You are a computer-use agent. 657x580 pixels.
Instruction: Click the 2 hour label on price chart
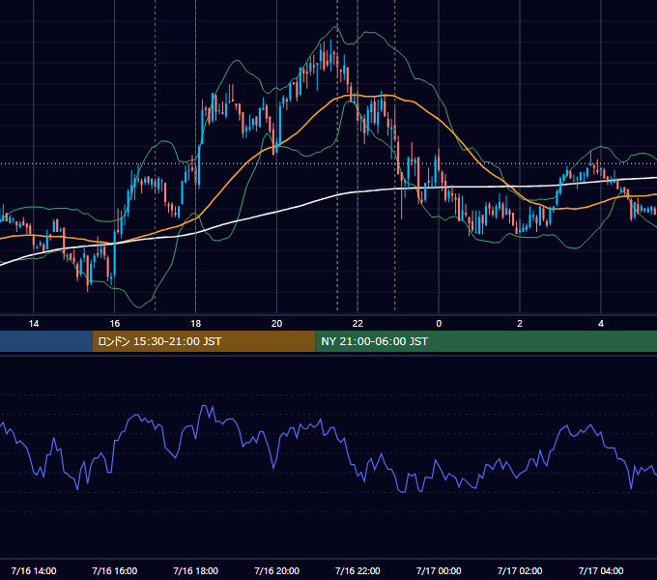(520, 324)
